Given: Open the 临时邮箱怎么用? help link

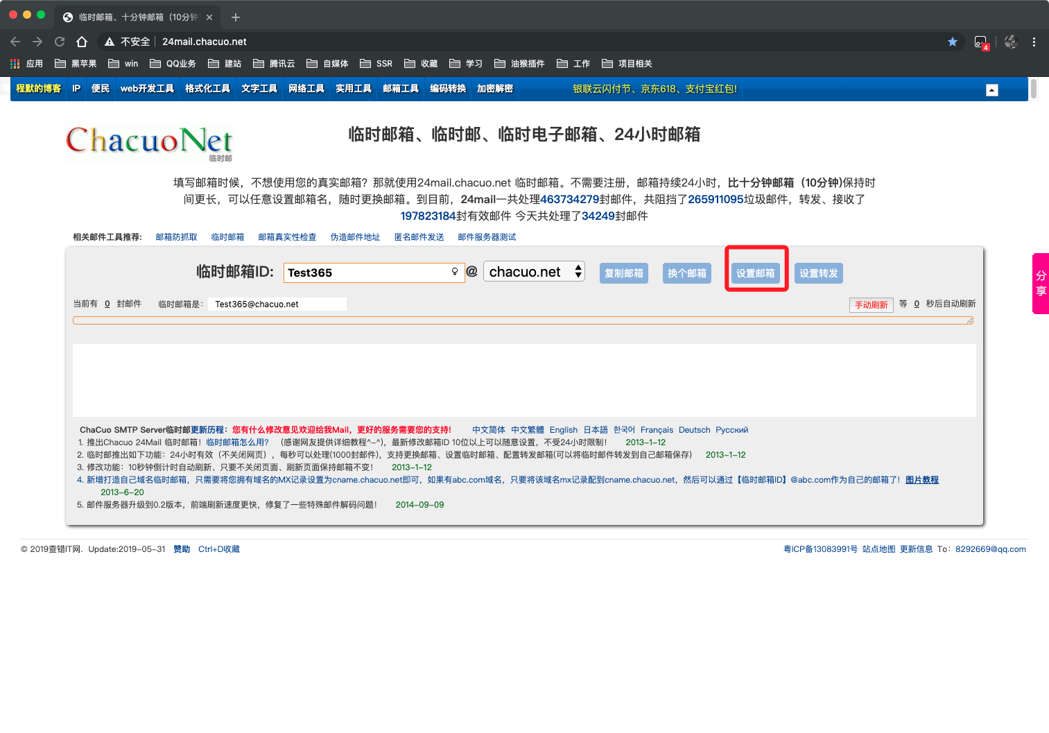Looking at the screenshot, I should (237, 442).
